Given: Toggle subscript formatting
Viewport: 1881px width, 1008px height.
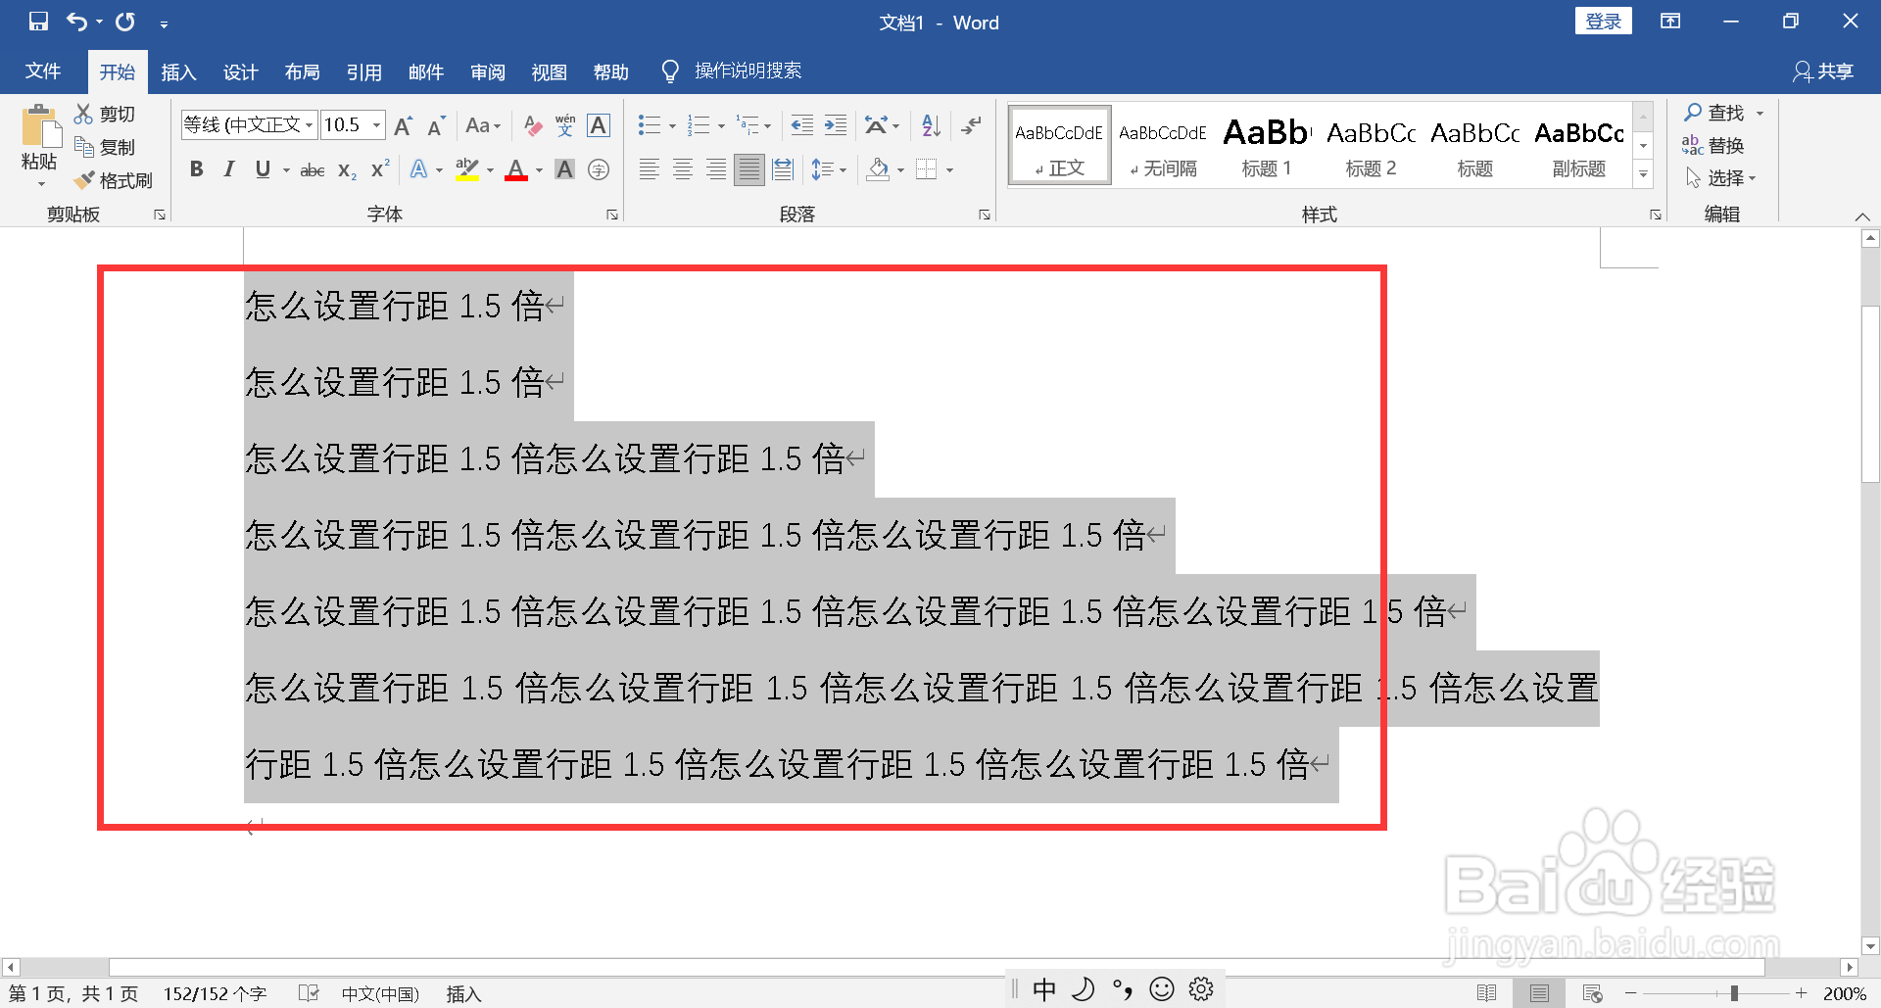Looking at the screenshot, I should point(347,170).
